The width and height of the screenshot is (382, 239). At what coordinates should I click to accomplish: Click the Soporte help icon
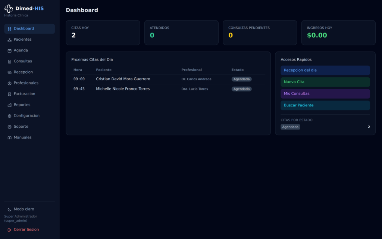click(x=9, y=127)
